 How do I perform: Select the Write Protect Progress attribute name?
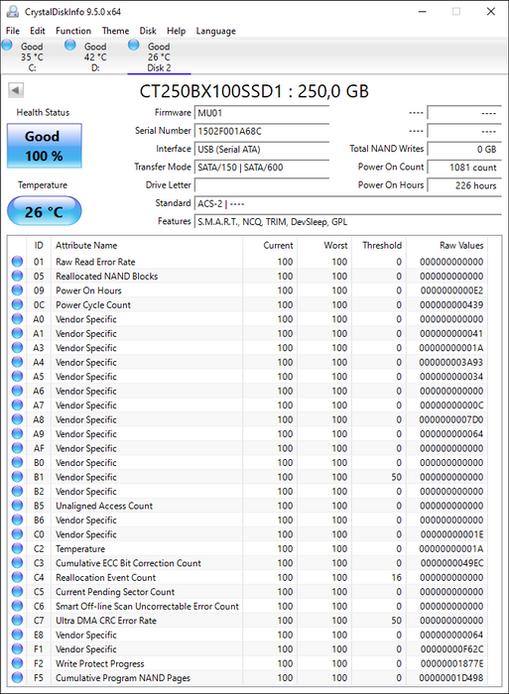(x=99, y=663)
